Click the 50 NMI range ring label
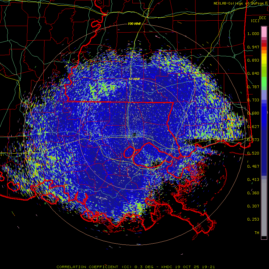Viewport: 269px width, 269px height. click(x=134, y=79)
